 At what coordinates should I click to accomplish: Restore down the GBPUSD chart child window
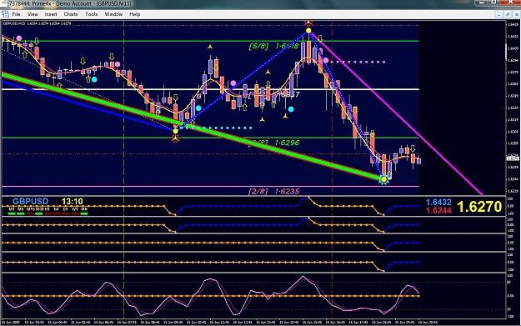click(x=508, y=14)
